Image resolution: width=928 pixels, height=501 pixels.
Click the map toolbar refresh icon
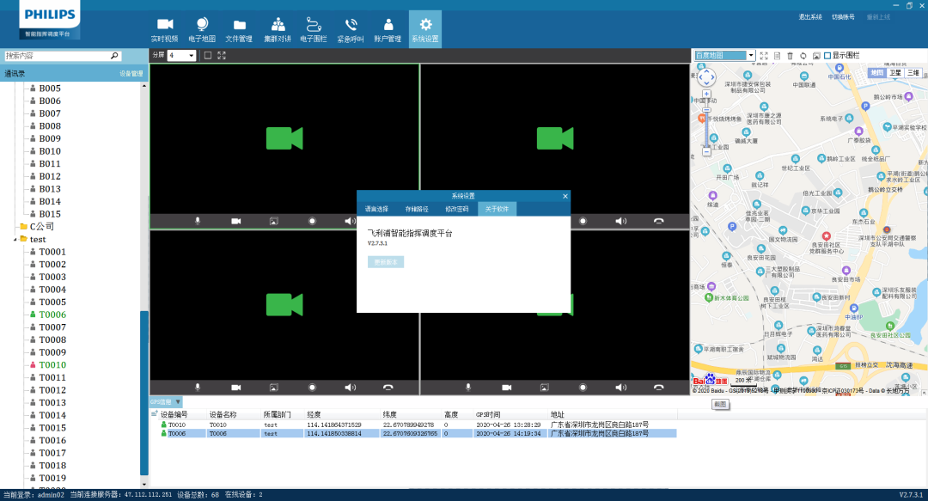[803, 56]
